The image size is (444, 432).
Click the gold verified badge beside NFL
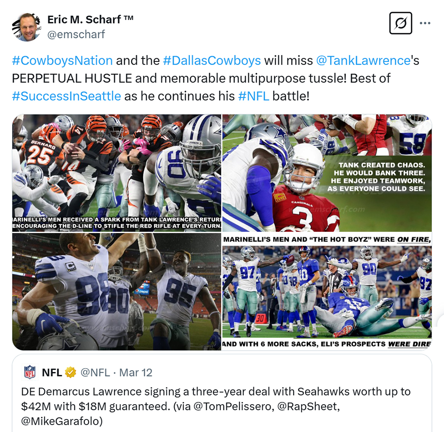tap(70, 372)
